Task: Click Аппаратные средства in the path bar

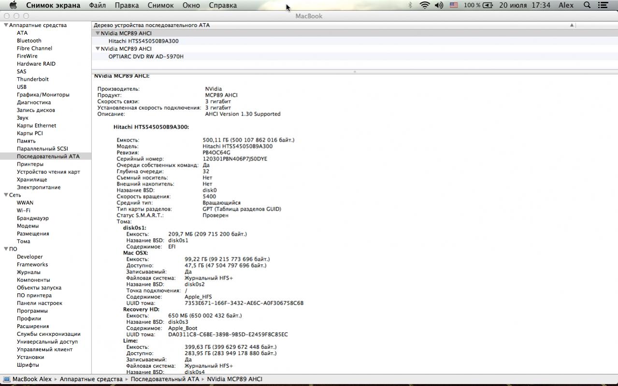Action: coord(91,379)
